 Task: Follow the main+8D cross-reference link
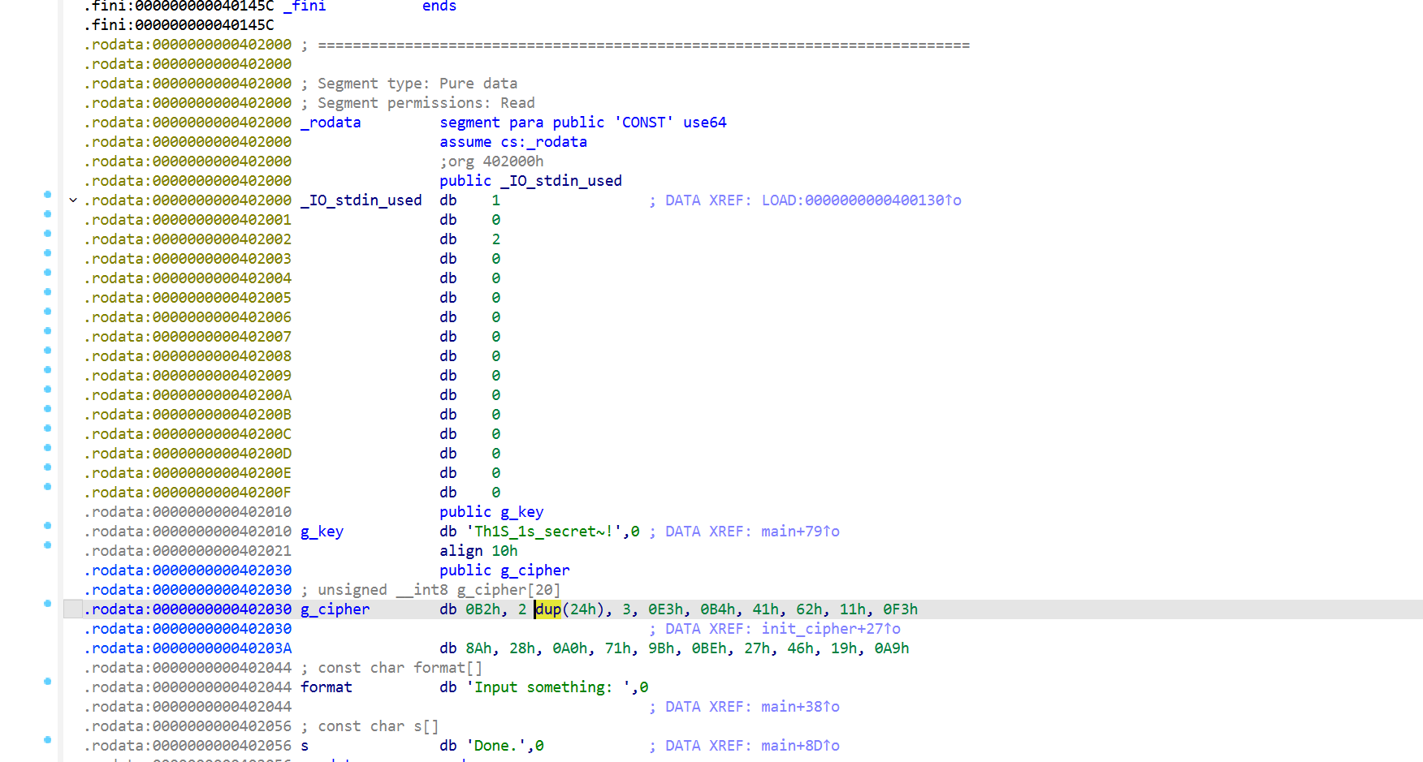[800, 746]
